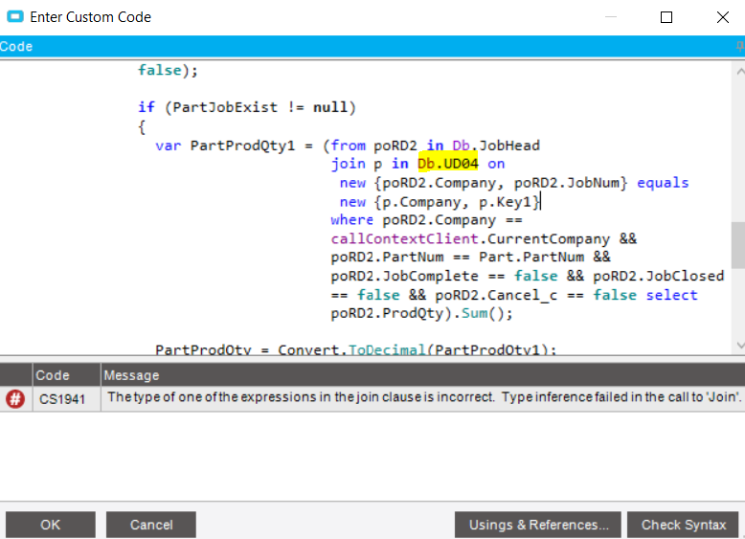This screenshot has height=539, width=745.
Task: Click 'var PartProdQty1' in code
Action: click(x=225, y=146)
